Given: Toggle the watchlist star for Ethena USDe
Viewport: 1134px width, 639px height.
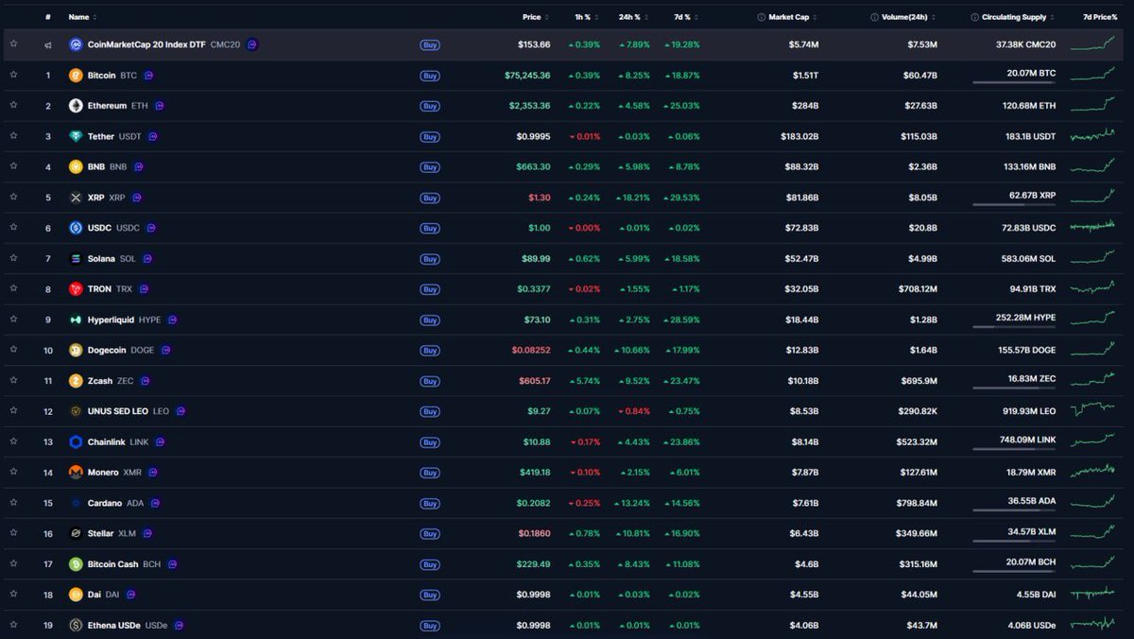Looking at the screenshot, I should coord(13,625).
